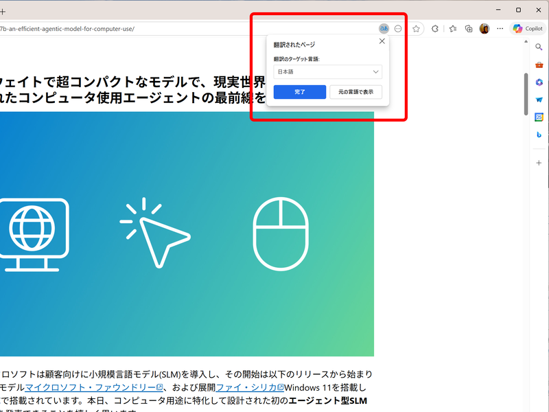Select 日本語 from the language selector
The height and width of the screenshot is (412, 549).
[328, 71]
